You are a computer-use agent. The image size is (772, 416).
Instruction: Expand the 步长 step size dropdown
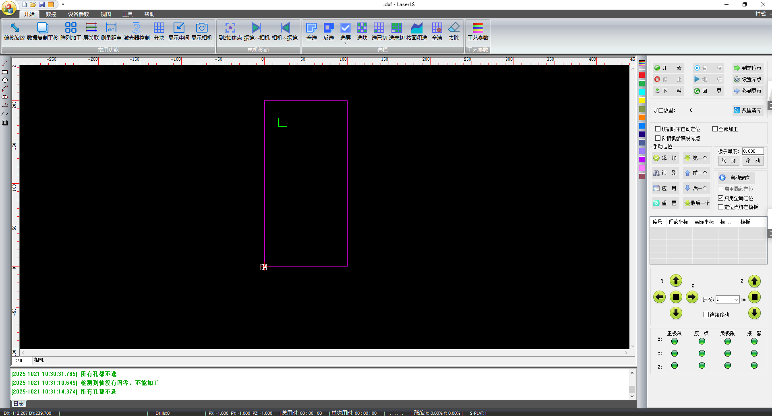(736, 299)
